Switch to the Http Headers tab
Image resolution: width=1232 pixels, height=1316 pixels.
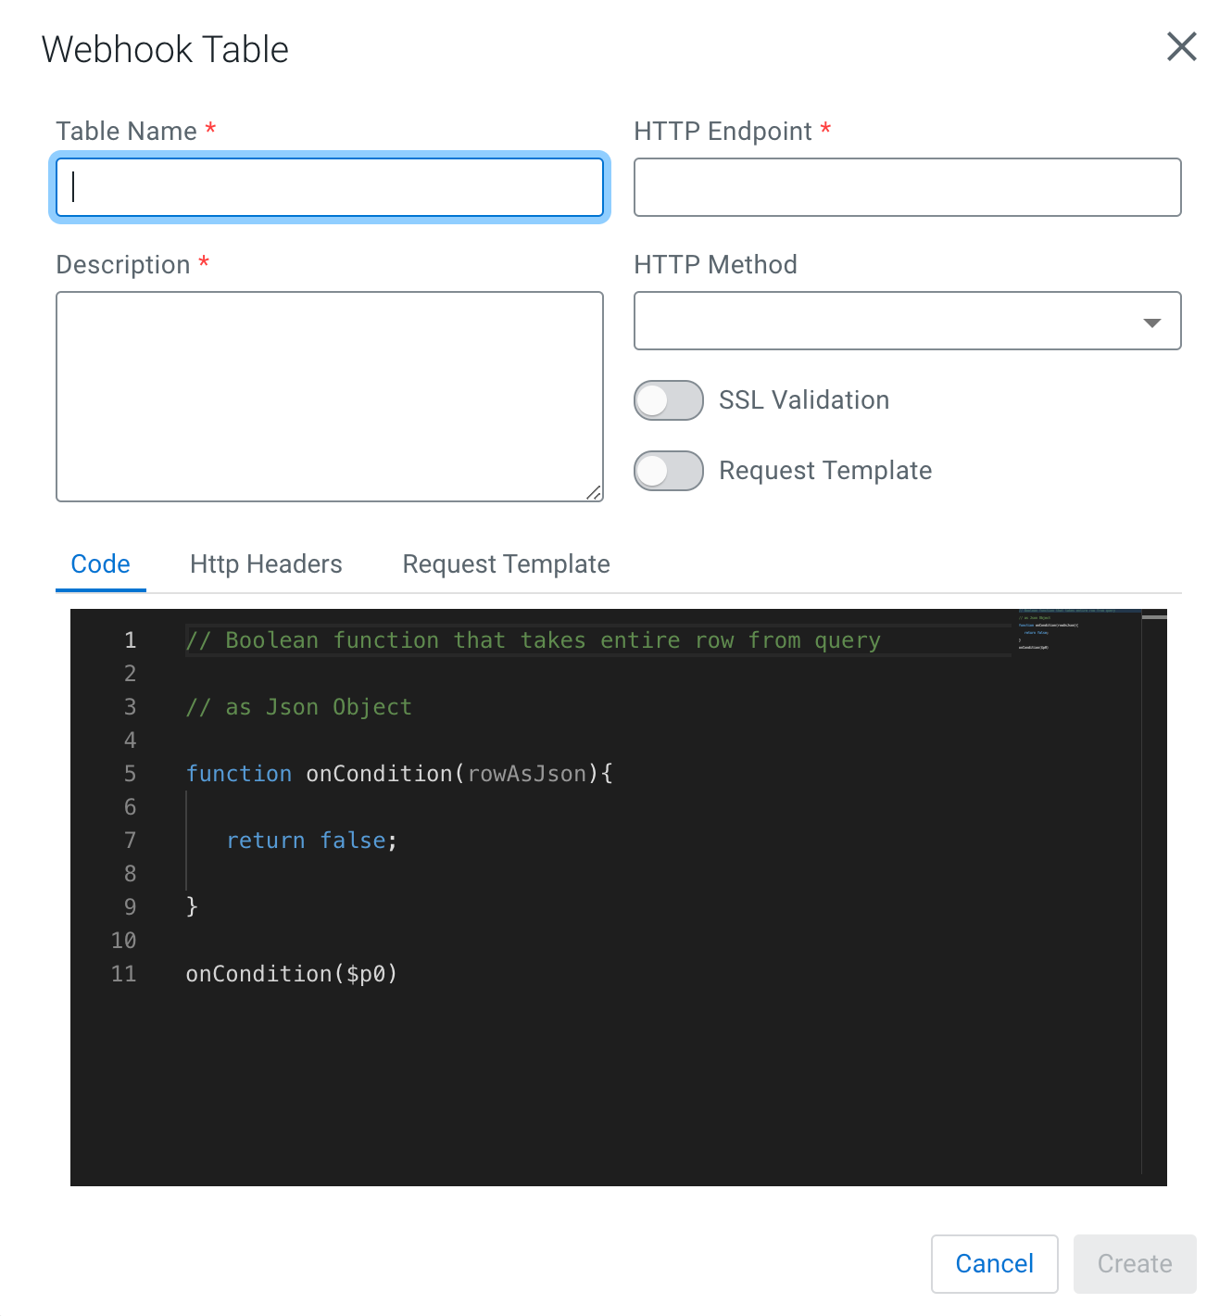tap(266, 563)
